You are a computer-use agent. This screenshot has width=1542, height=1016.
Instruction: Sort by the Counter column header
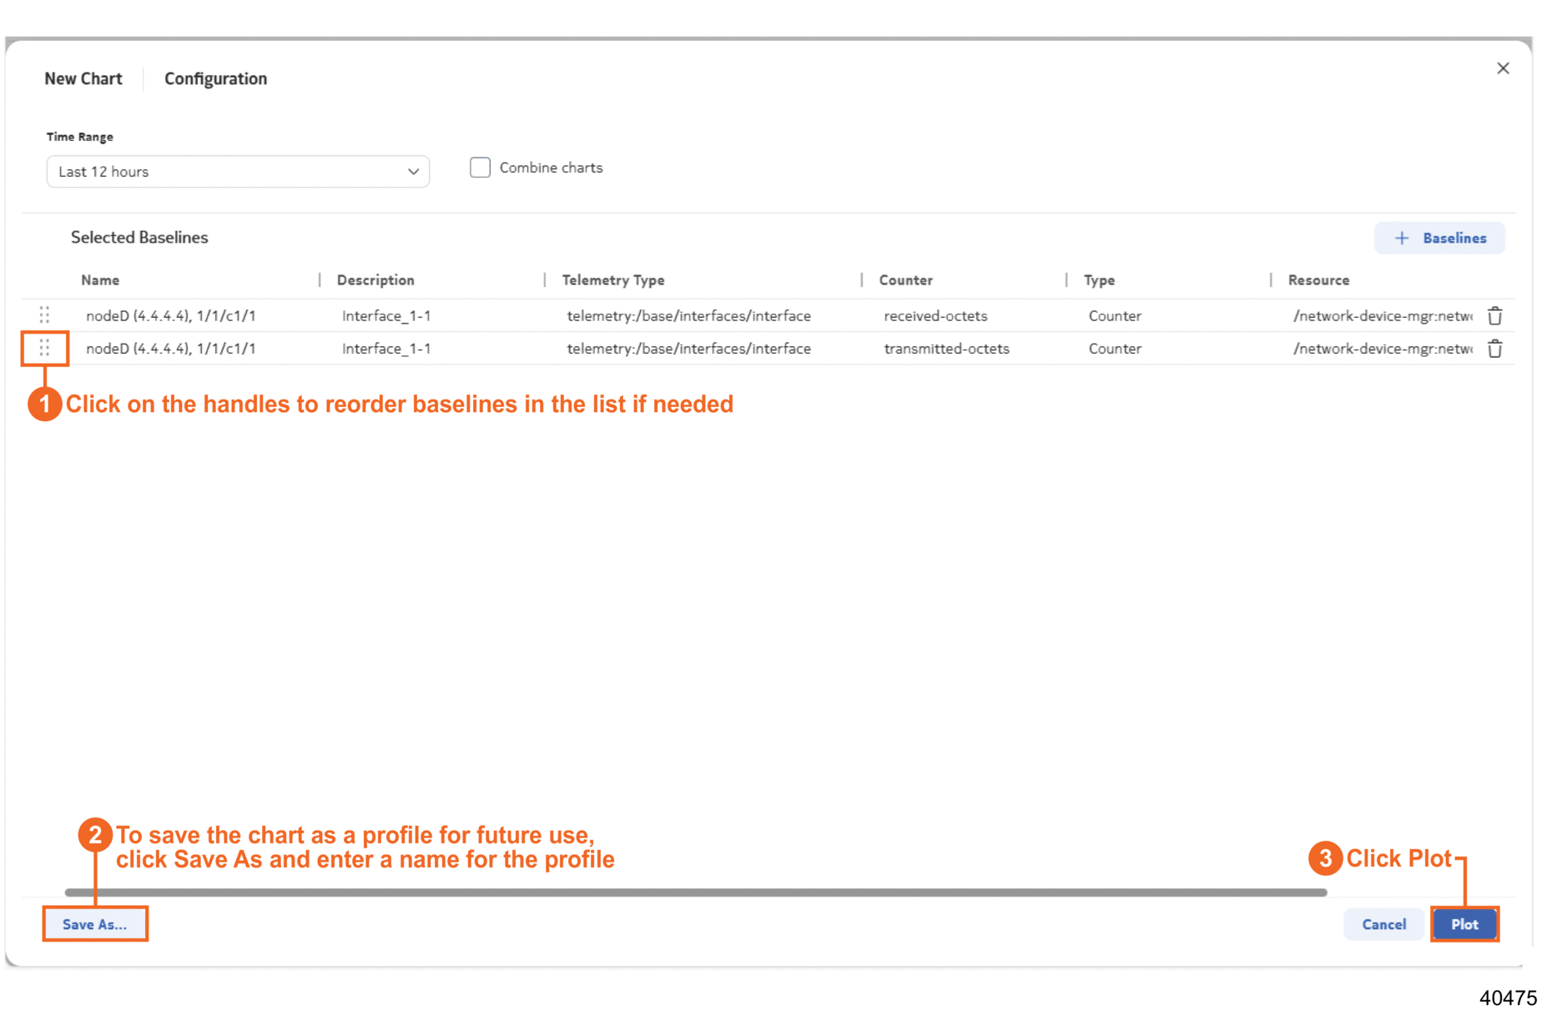pyautogui.click(x=905, y=280)
